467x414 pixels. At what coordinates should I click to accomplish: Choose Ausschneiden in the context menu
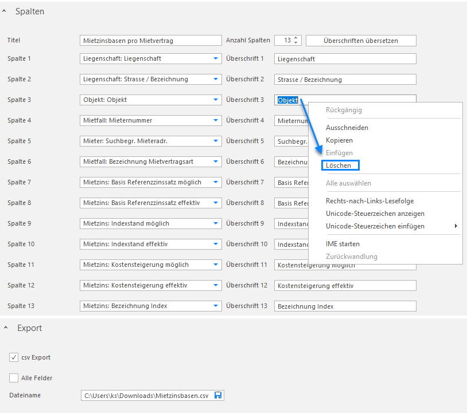point(347,128)
